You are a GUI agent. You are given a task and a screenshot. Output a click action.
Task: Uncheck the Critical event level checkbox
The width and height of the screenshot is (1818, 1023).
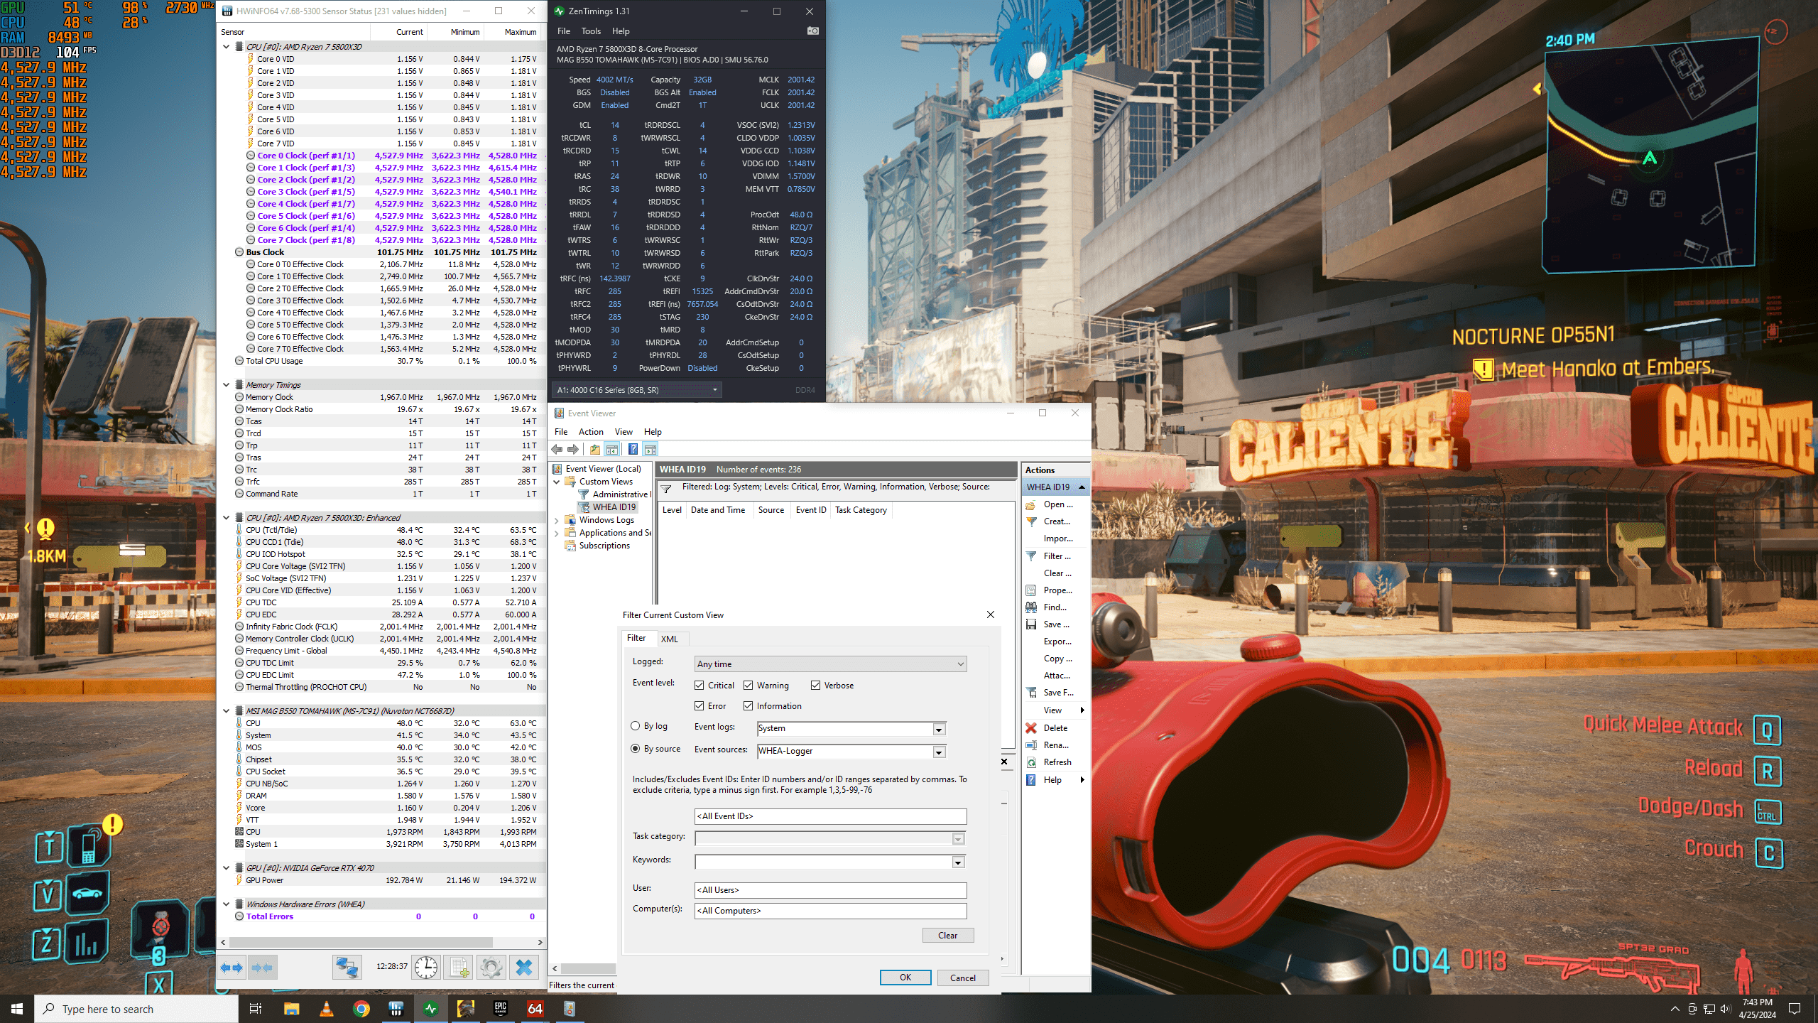point(700,686)
